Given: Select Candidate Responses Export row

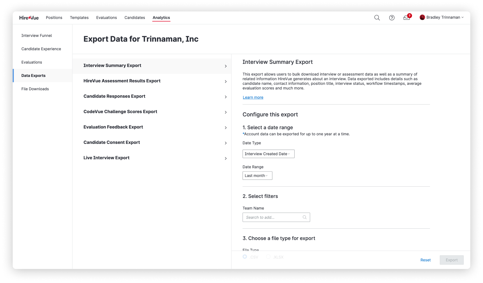Looking at the screenshot, I should 152,96.
